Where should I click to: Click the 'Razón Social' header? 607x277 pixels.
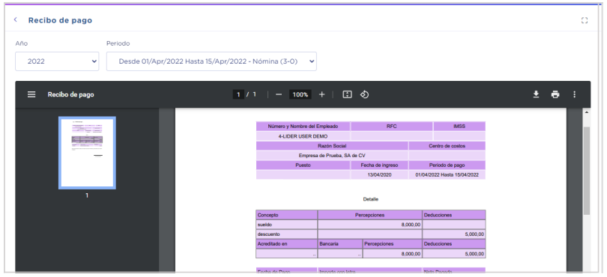[x=332, y=146]
